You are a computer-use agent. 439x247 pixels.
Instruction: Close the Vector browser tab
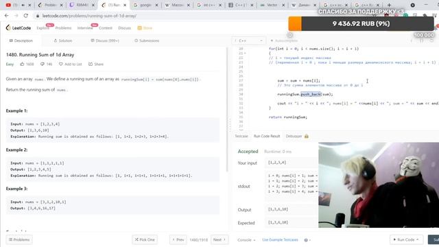click(283, 5)
